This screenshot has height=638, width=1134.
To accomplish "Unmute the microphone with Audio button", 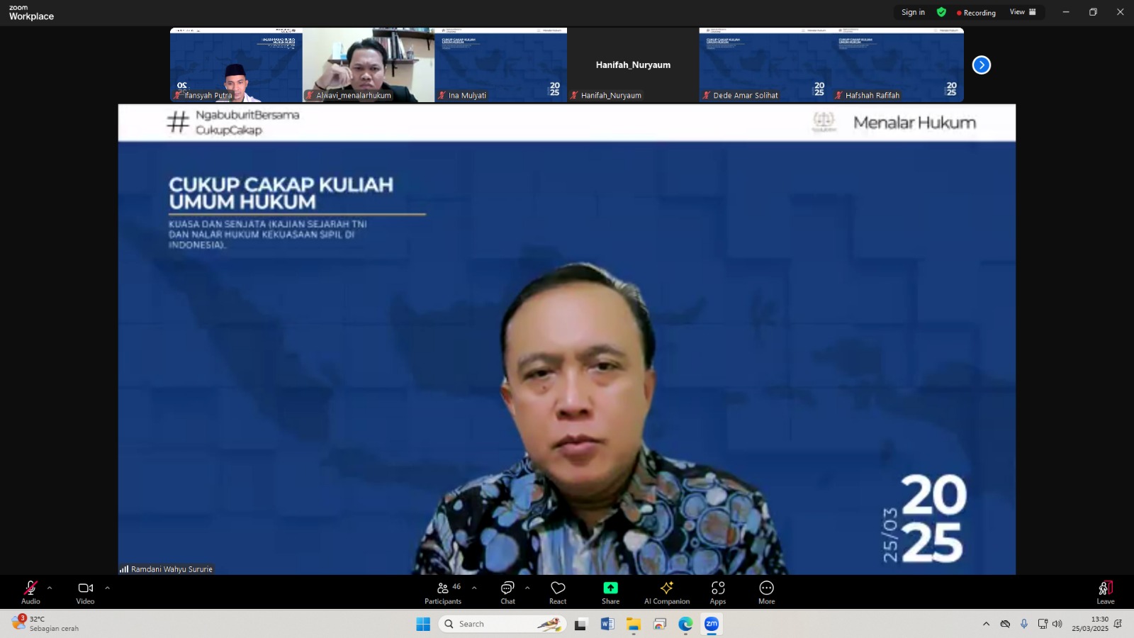I will point(30,592).
